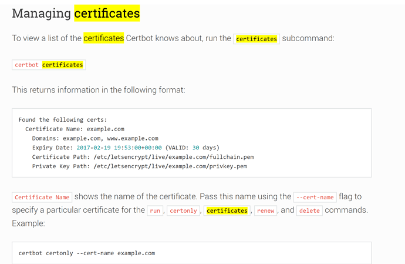Image resolution: width=405 pixels, height=264 pixels.
Task: Click the 'Found the following certs:' line
Action: pos(62,119)
